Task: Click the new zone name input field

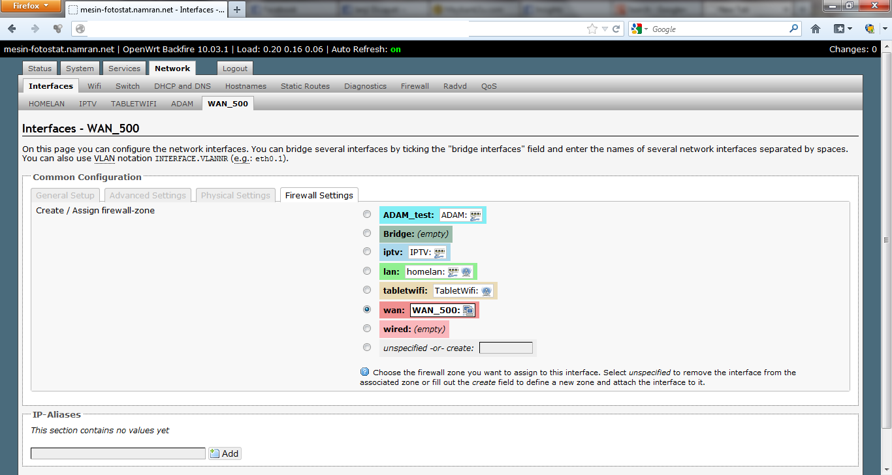Action: pyautogui.click(x=505, y=348)
